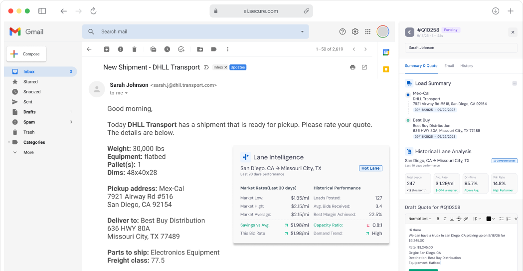The image size is (523, 271).
Task: Switch to the History tab
Action: coord(467,66)
